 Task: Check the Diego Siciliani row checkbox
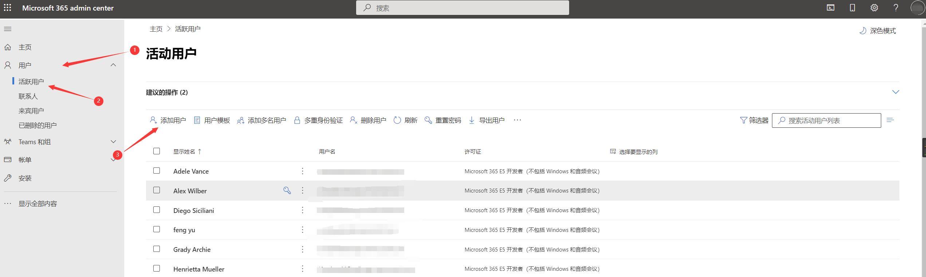coord(157,210)
